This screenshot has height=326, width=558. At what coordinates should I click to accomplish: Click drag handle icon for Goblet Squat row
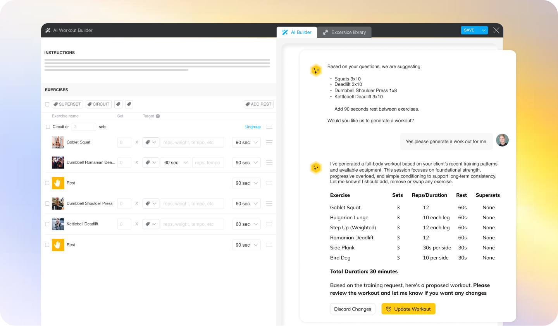pos(269,142)
